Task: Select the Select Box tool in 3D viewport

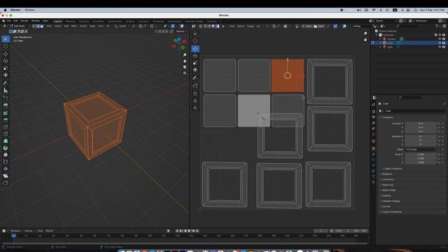Action: (6, 39)
